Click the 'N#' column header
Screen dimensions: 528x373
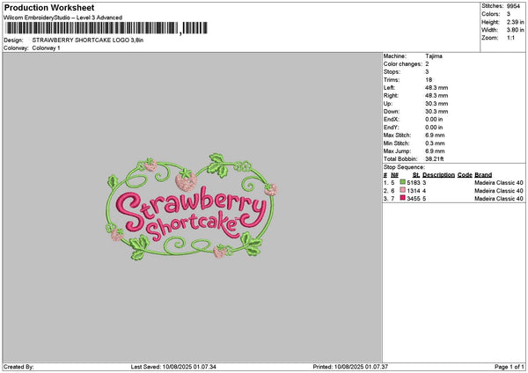click(394, 175)
